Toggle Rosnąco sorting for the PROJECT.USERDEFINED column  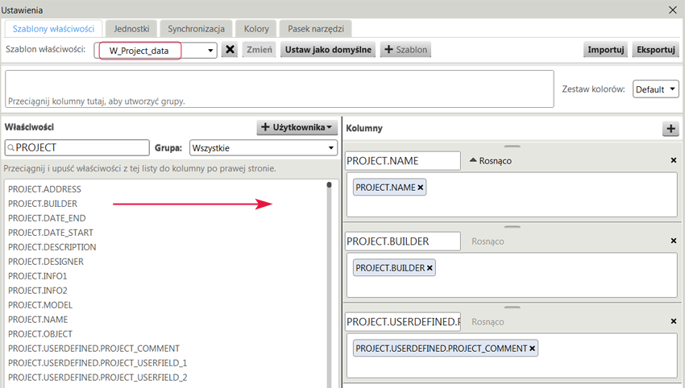(x=488, y=322)
